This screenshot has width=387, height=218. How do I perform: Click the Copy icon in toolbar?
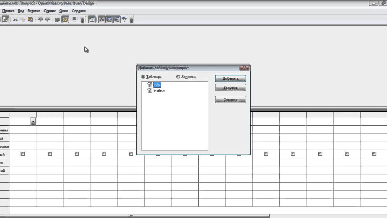coord(23,19)
